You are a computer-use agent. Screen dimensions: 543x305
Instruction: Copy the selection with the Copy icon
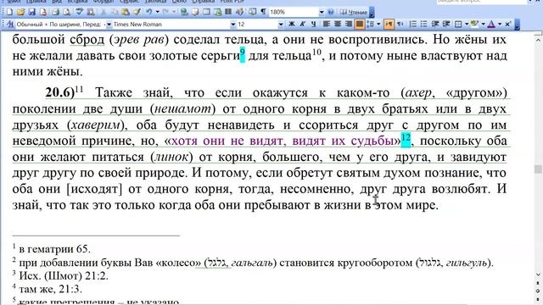[x=115, y=12]
